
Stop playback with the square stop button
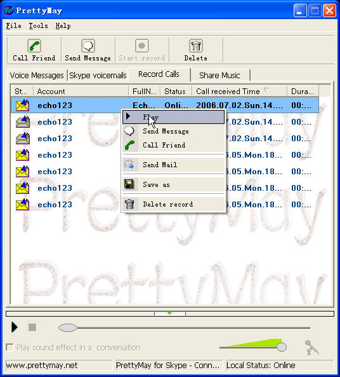click(x=32, y=327)
